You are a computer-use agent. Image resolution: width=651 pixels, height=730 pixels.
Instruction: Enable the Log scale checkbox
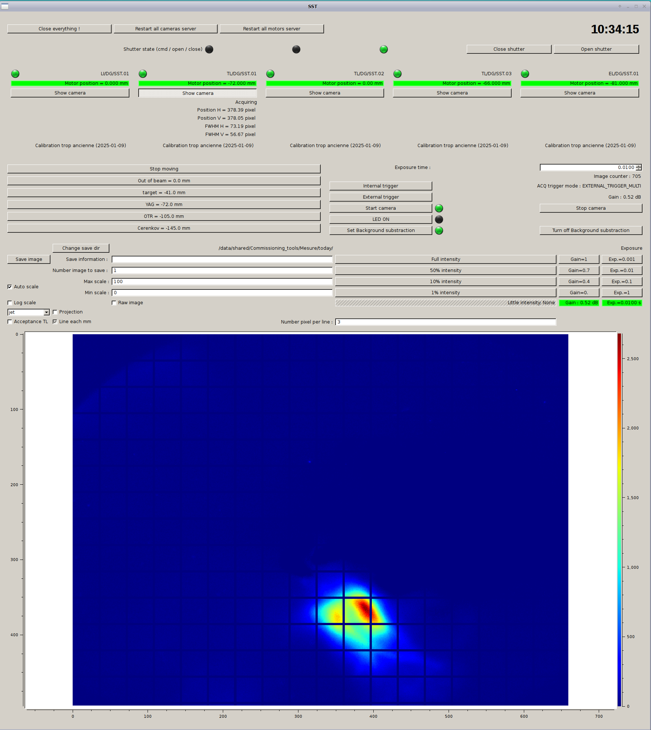pos(10,303)
